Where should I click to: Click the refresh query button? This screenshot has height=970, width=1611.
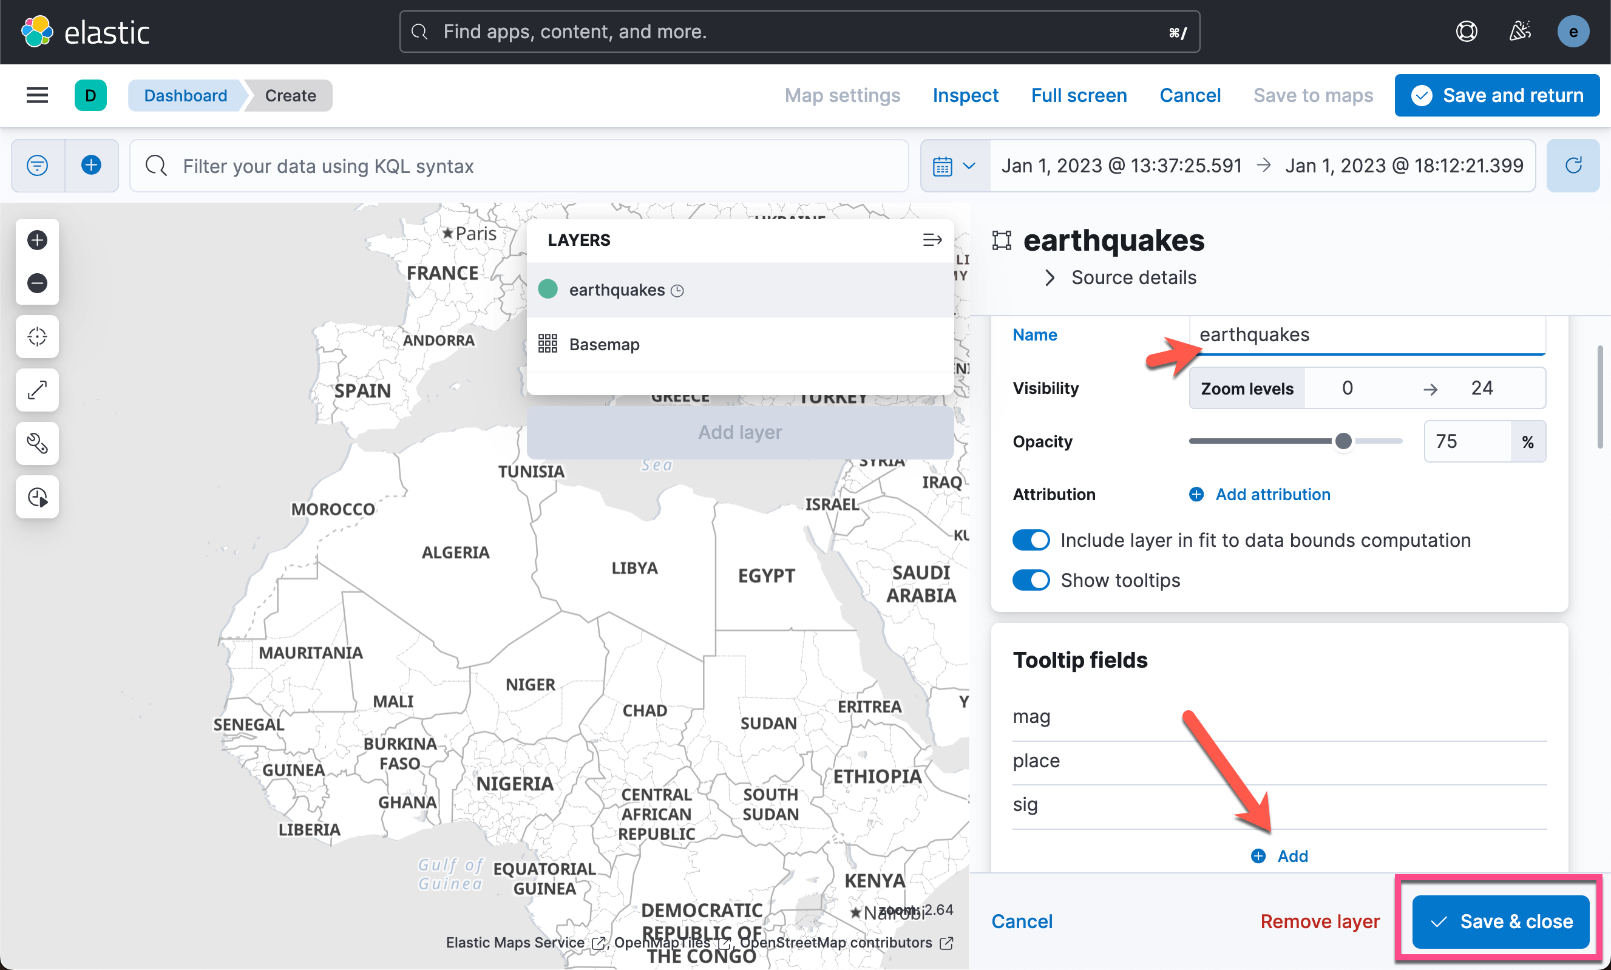[1572, 166]
